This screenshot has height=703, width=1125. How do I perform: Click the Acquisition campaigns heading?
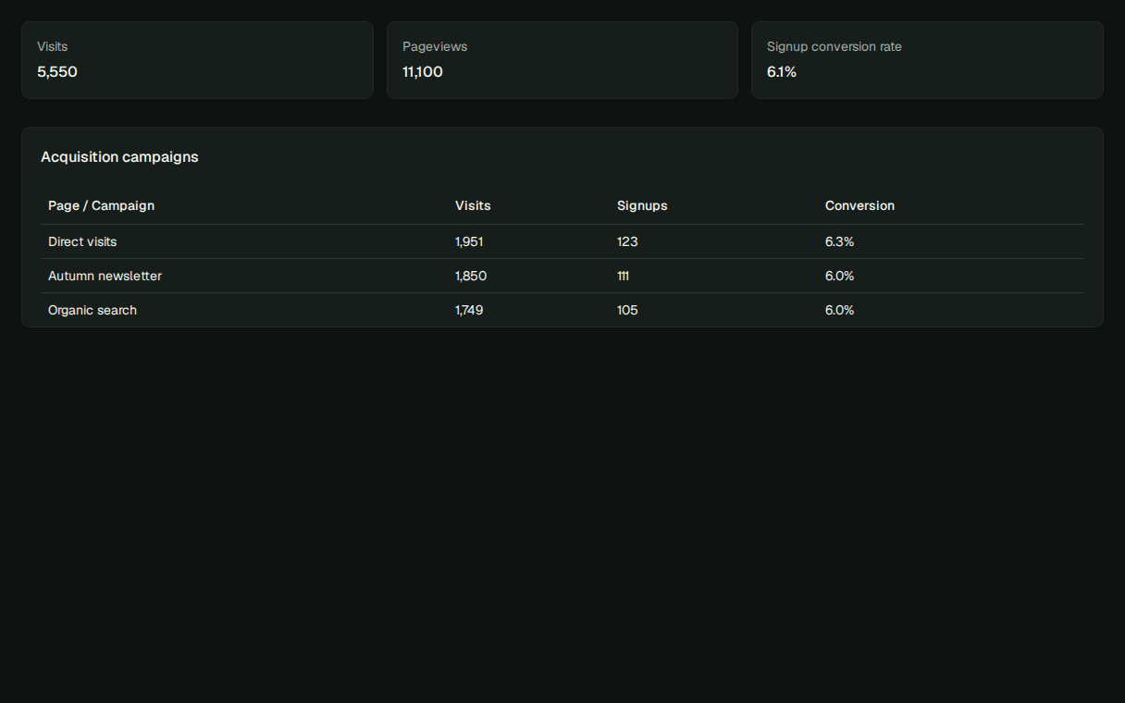pyautogui.click(x=119, y=157)
